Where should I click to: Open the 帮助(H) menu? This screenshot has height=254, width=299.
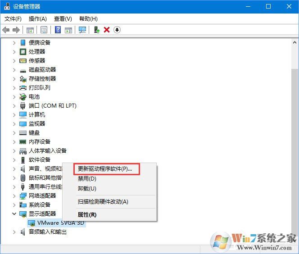(x=88, y=18)
